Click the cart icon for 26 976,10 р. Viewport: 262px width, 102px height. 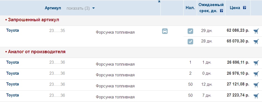[256, 74]
